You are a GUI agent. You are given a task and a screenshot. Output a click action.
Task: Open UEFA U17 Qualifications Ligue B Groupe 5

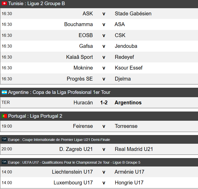74,162
